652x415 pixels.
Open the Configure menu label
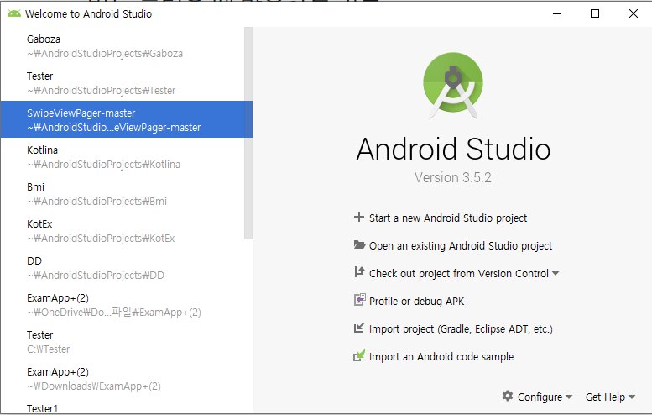pyautogui.click(x=540, y=397)
